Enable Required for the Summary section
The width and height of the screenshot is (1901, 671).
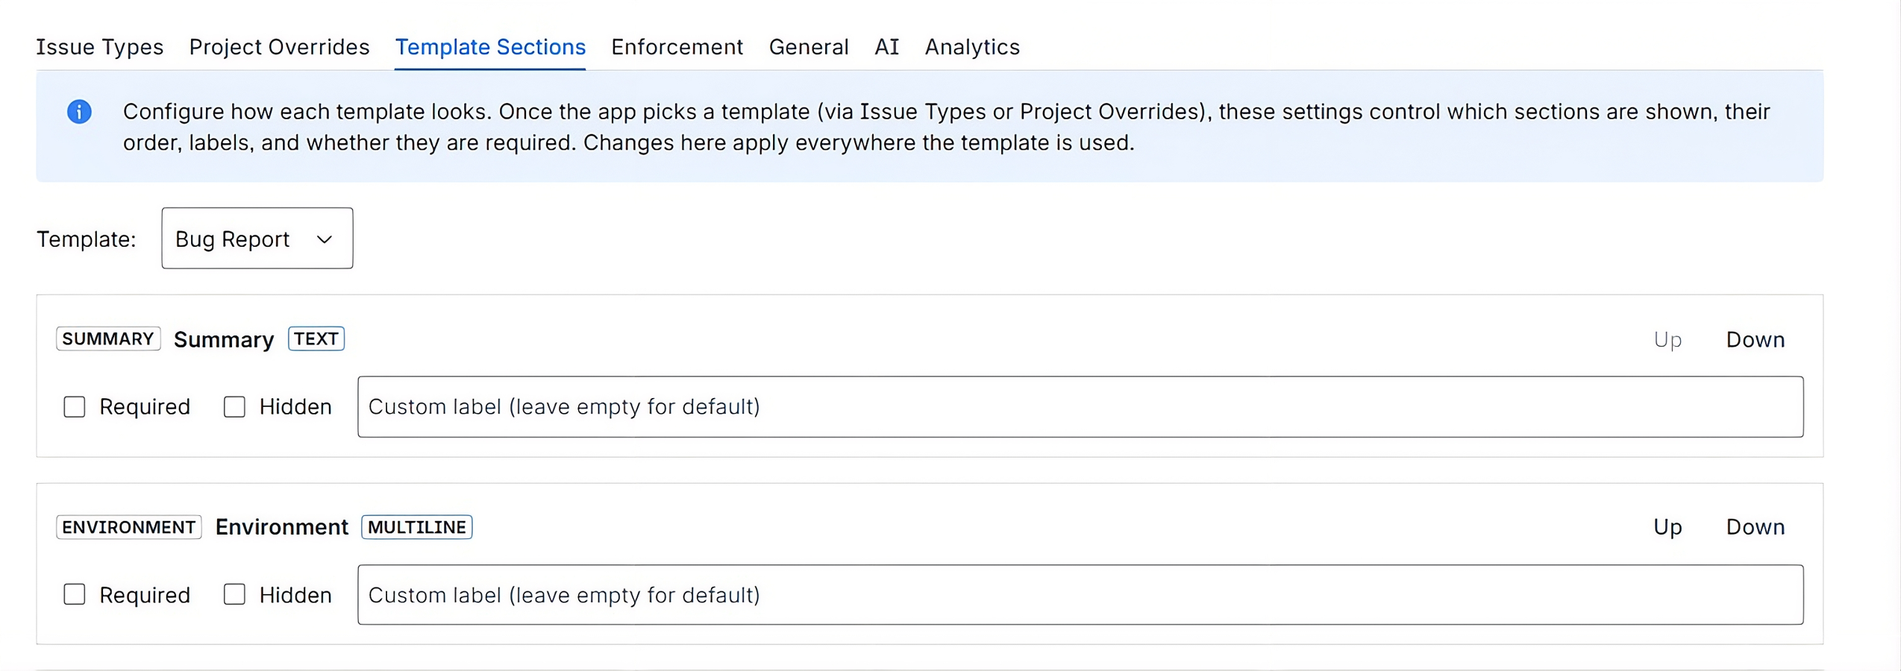(x=74, y=407)
